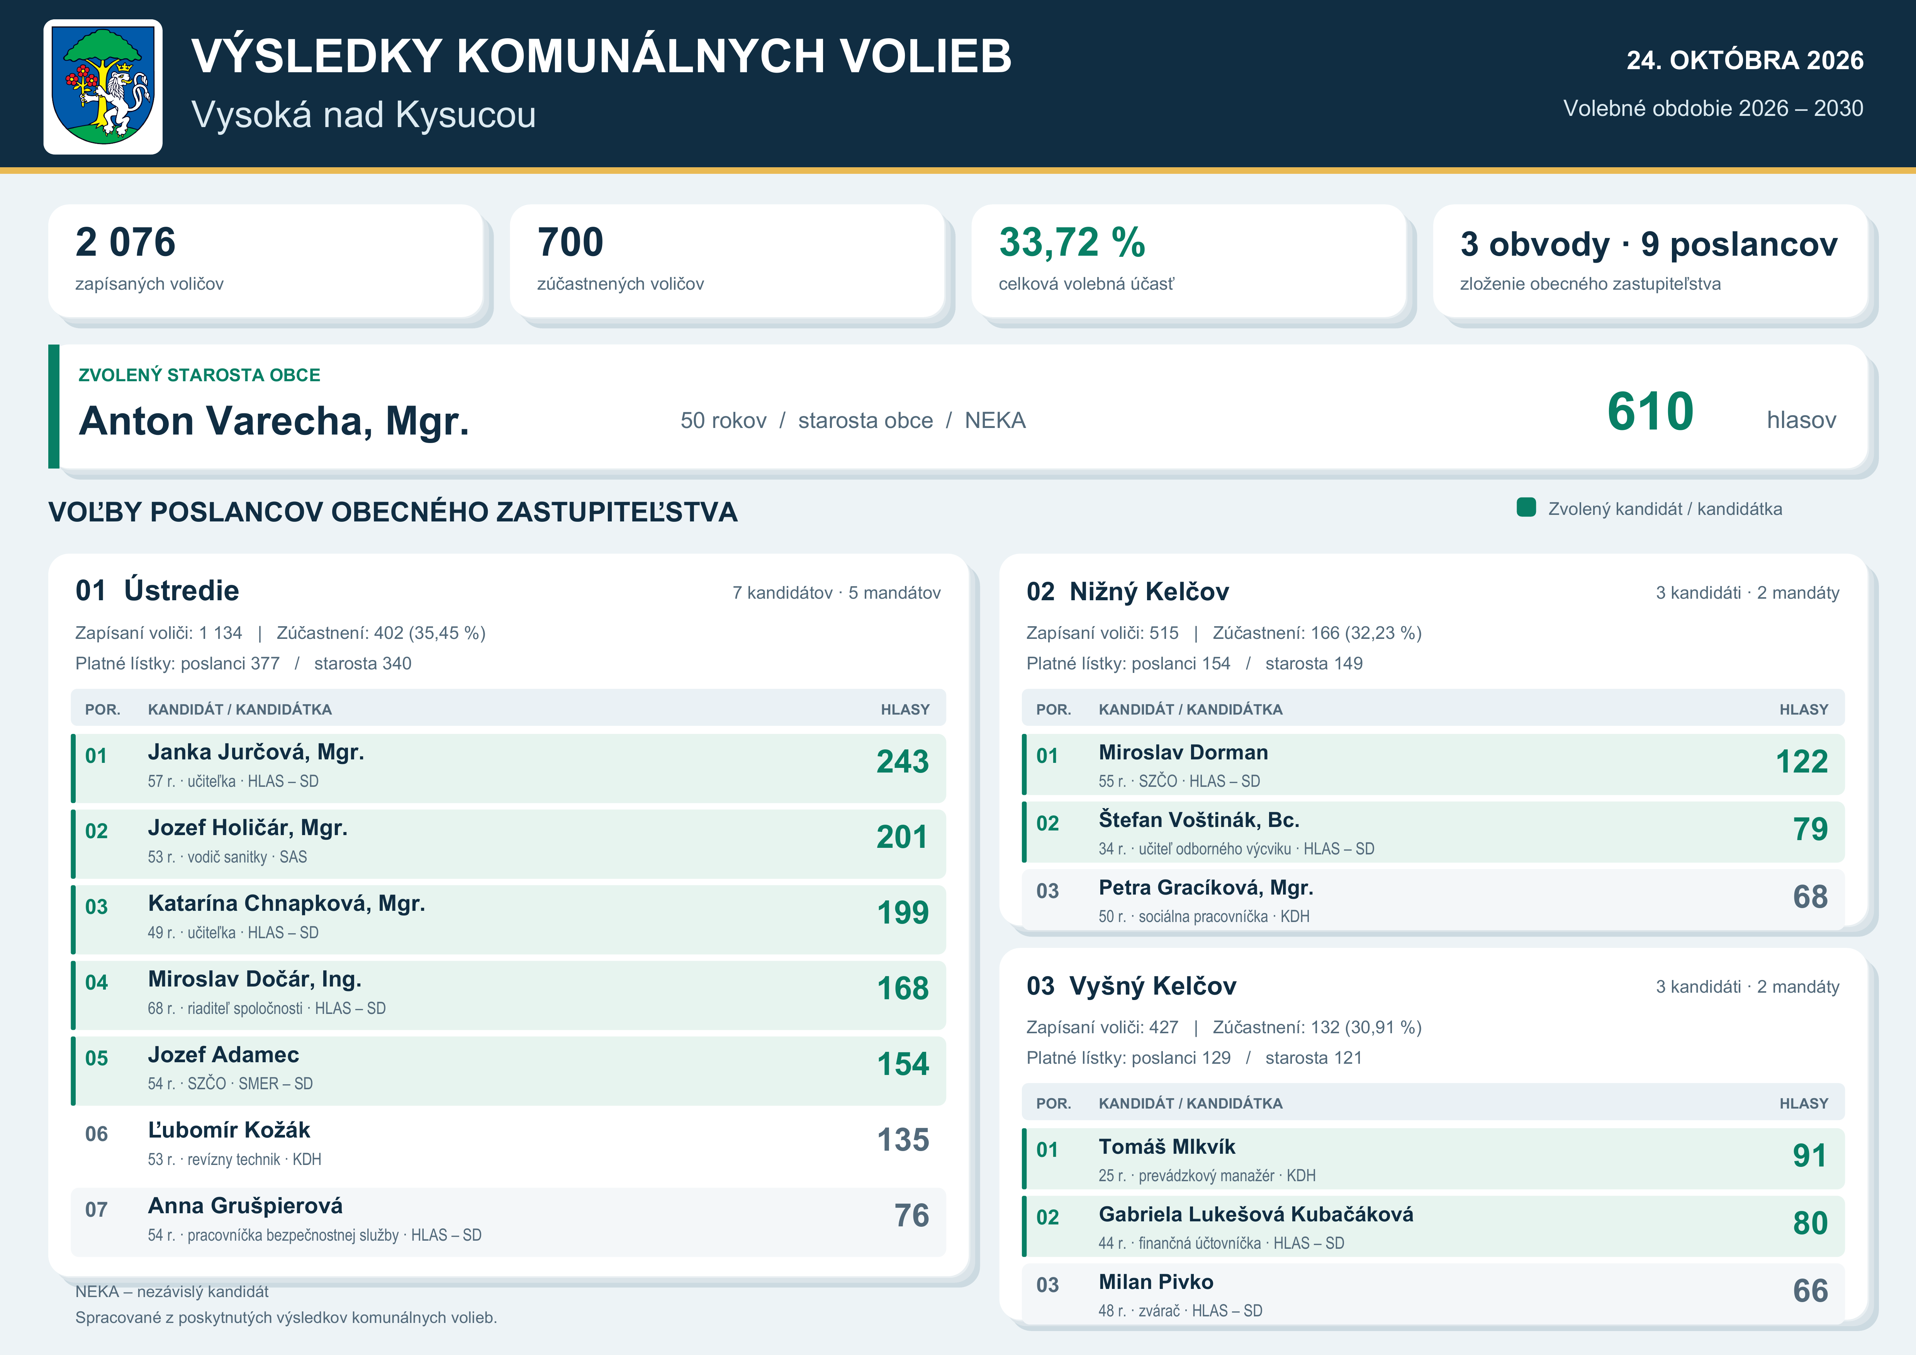The image size is (1916, 1355).
Task: Select candidate 'Petra Gracíková, Mgr.'
Action: (x=1433, y=900)
